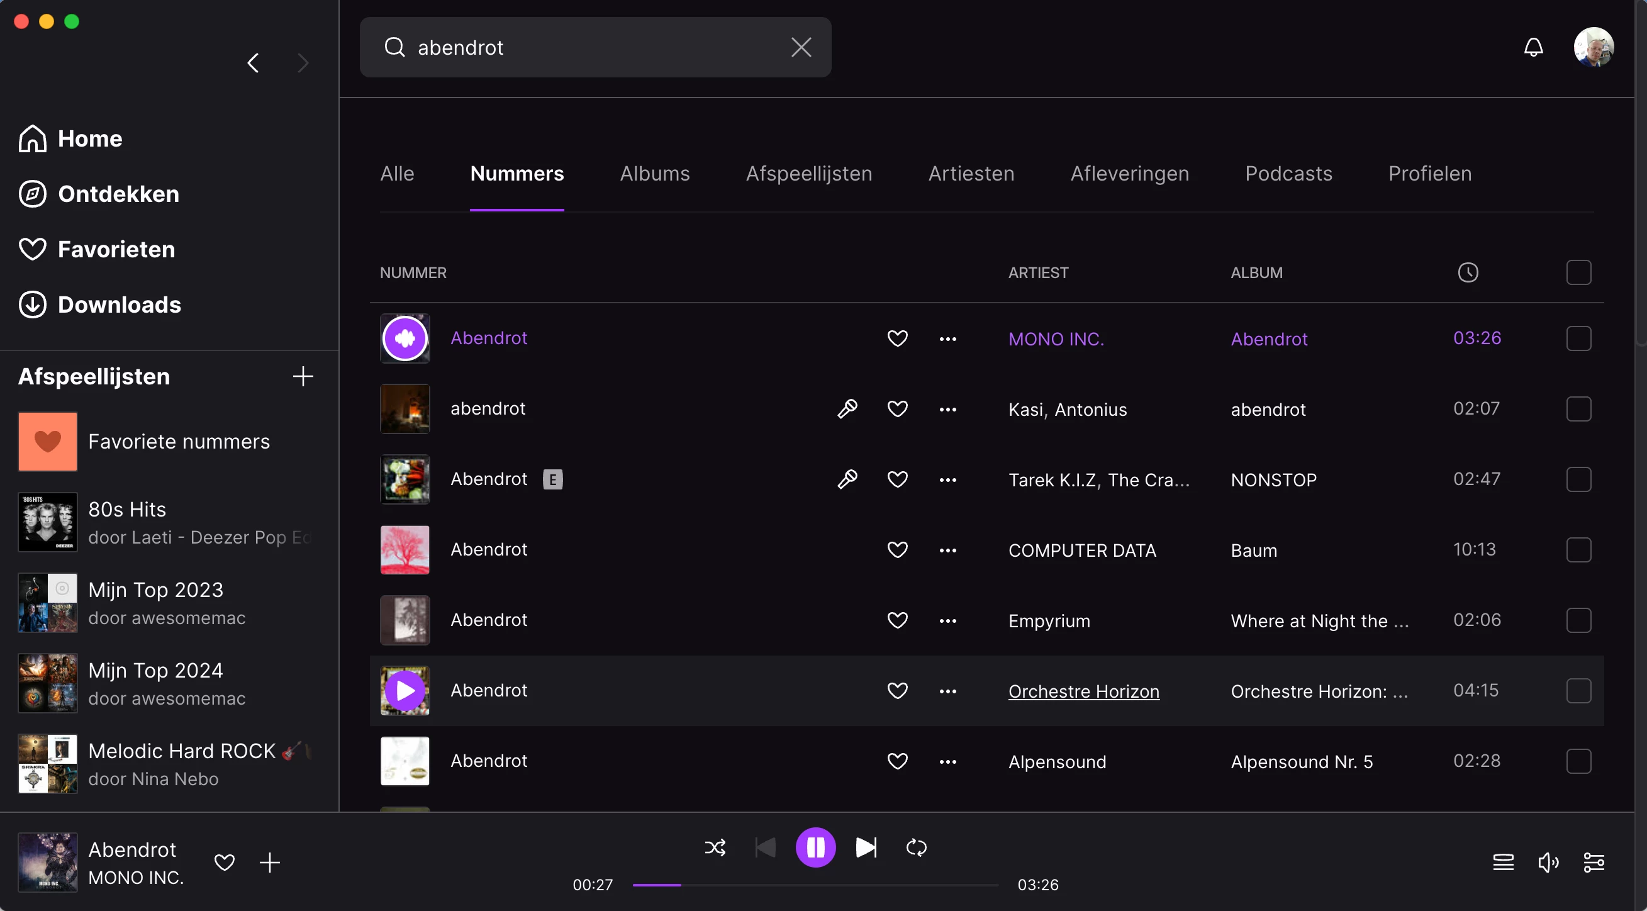Image resolution: width=1647 pixels, height=911 pixels.
Task: Toggle shuffle playback mode
Action: pos(715,847)
